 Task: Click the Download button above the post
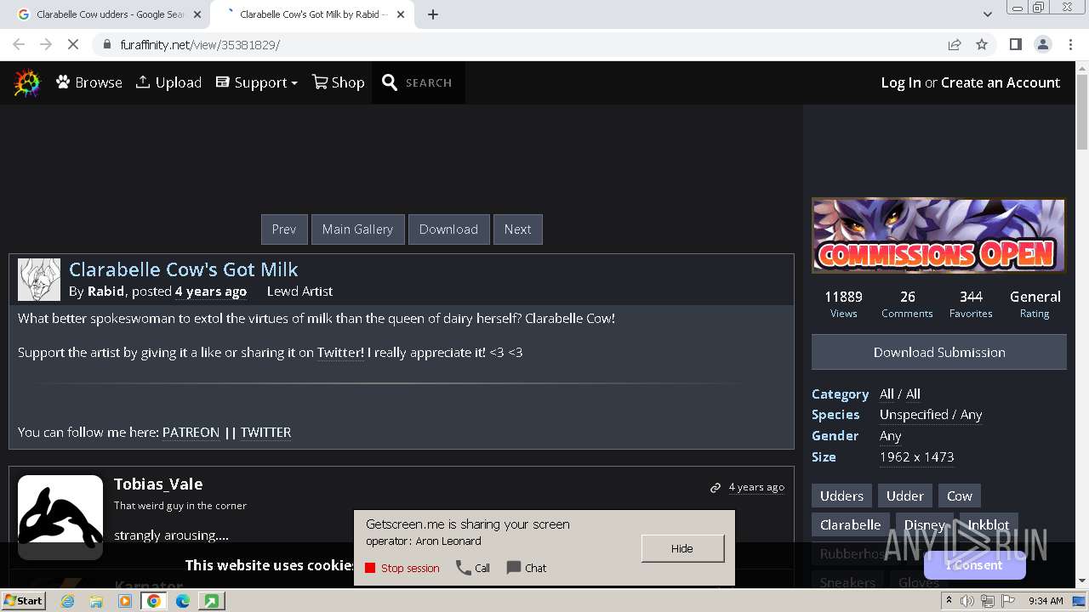point(448,229)
